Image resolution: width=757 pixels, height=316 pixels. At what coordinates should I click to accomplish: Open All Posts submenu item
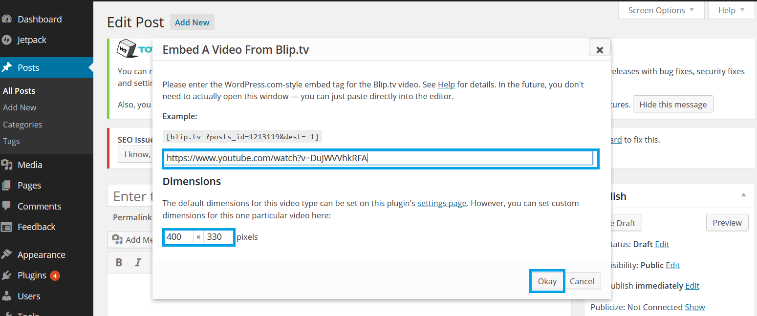coord(19,91)
